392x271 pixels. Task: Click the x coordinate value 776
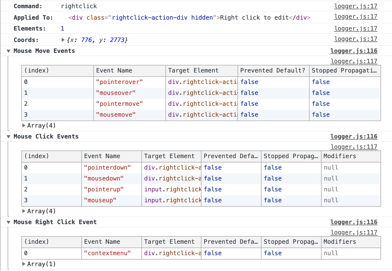(86, 40)
